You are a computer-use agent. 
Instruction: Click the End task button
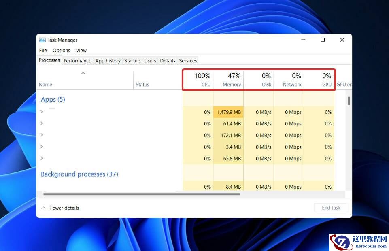click(x=331, y=208)
